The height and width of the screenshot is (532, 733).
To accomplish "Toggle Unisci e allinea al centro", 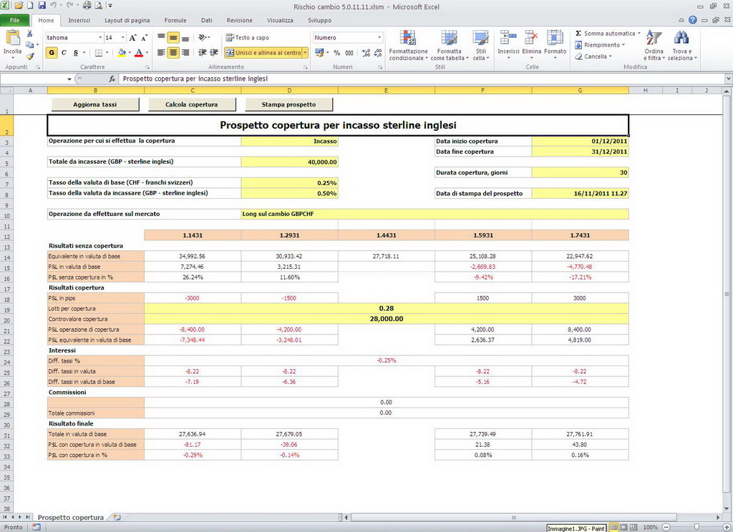I will (x=263, y=53).
